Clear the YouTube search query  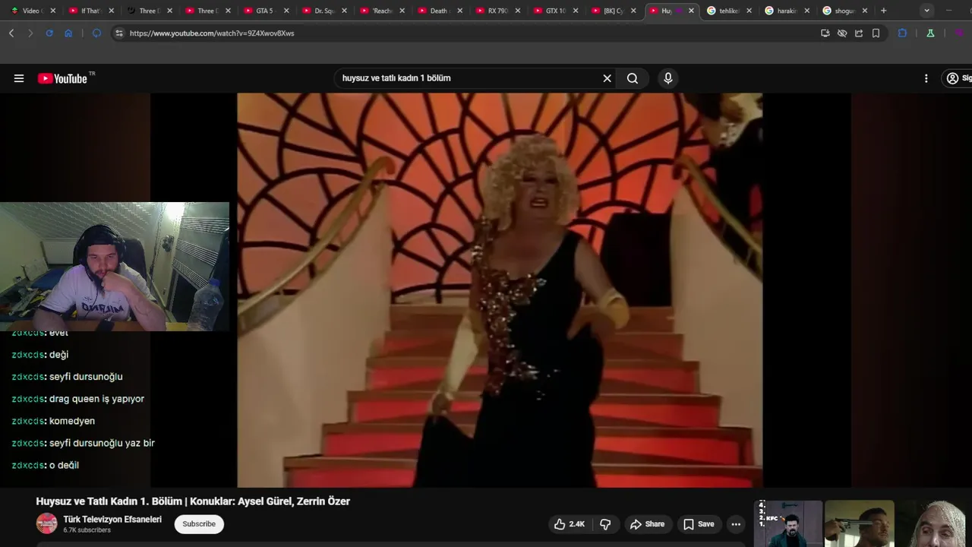pyautogui.click(x=607, y=78)
